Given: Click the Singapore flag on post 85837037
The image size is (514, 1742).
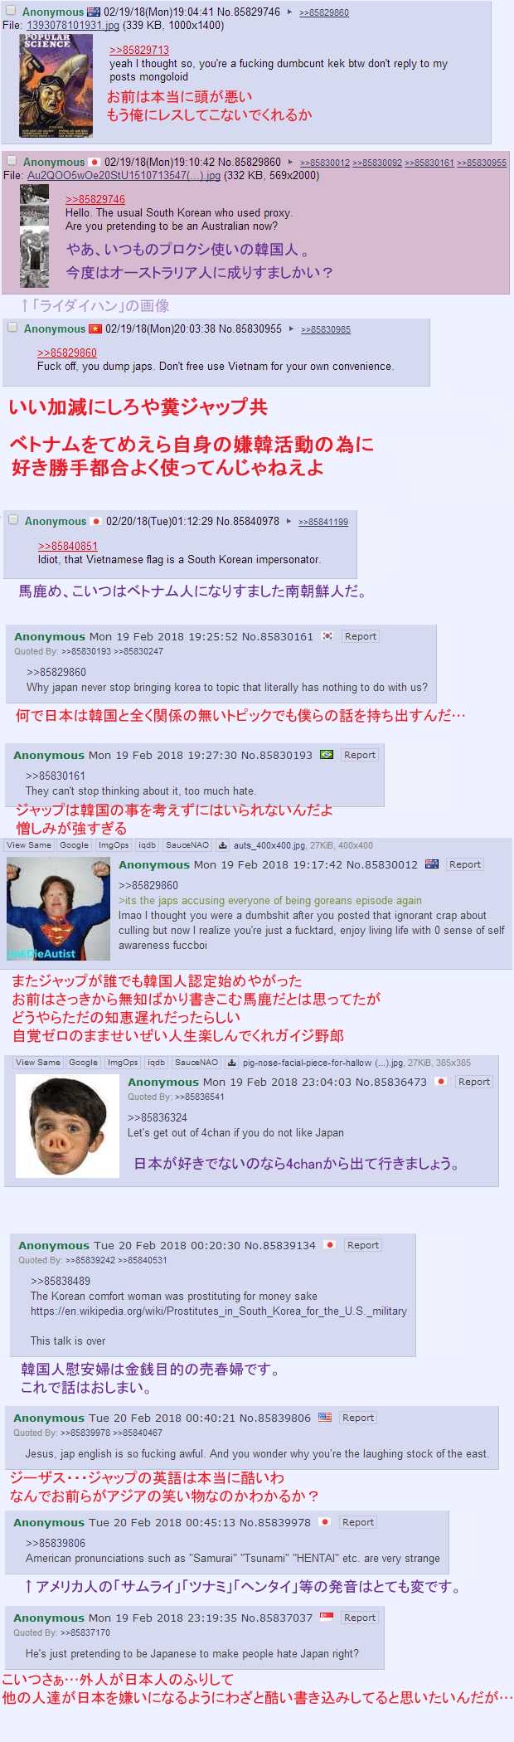Looking at the screenshot, I should coord(327,1617).
